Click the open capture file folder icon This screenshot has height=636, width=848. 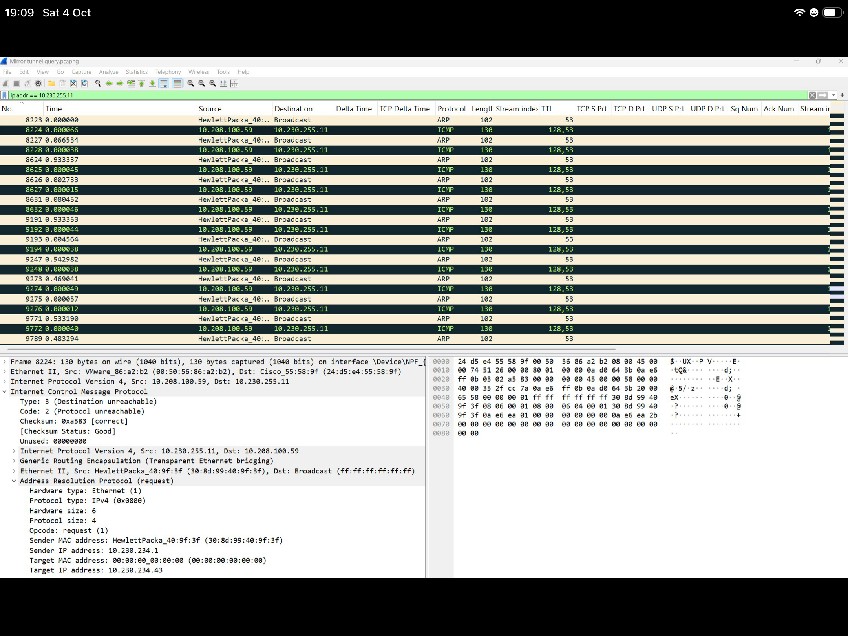coord(51,83)
